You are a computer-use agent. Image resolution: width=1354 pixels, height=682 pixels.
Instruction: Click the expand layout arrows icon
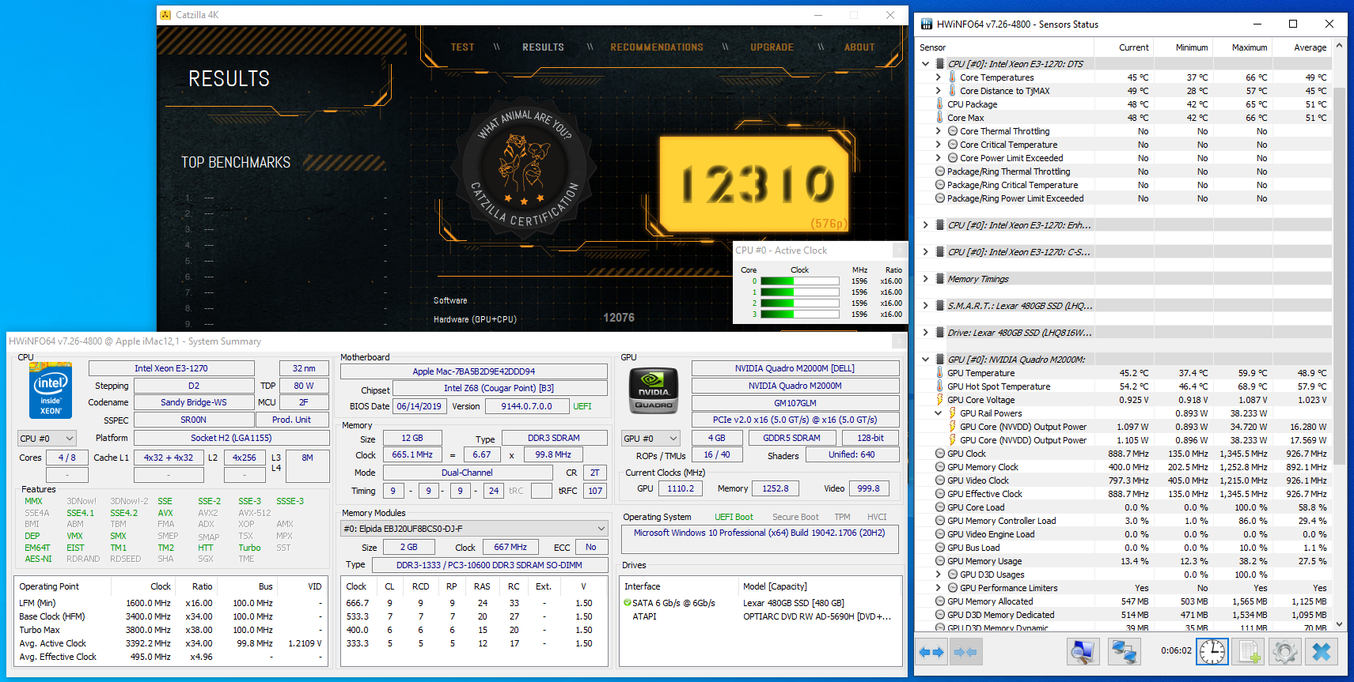pyautogui.click(x=931, y=652)
